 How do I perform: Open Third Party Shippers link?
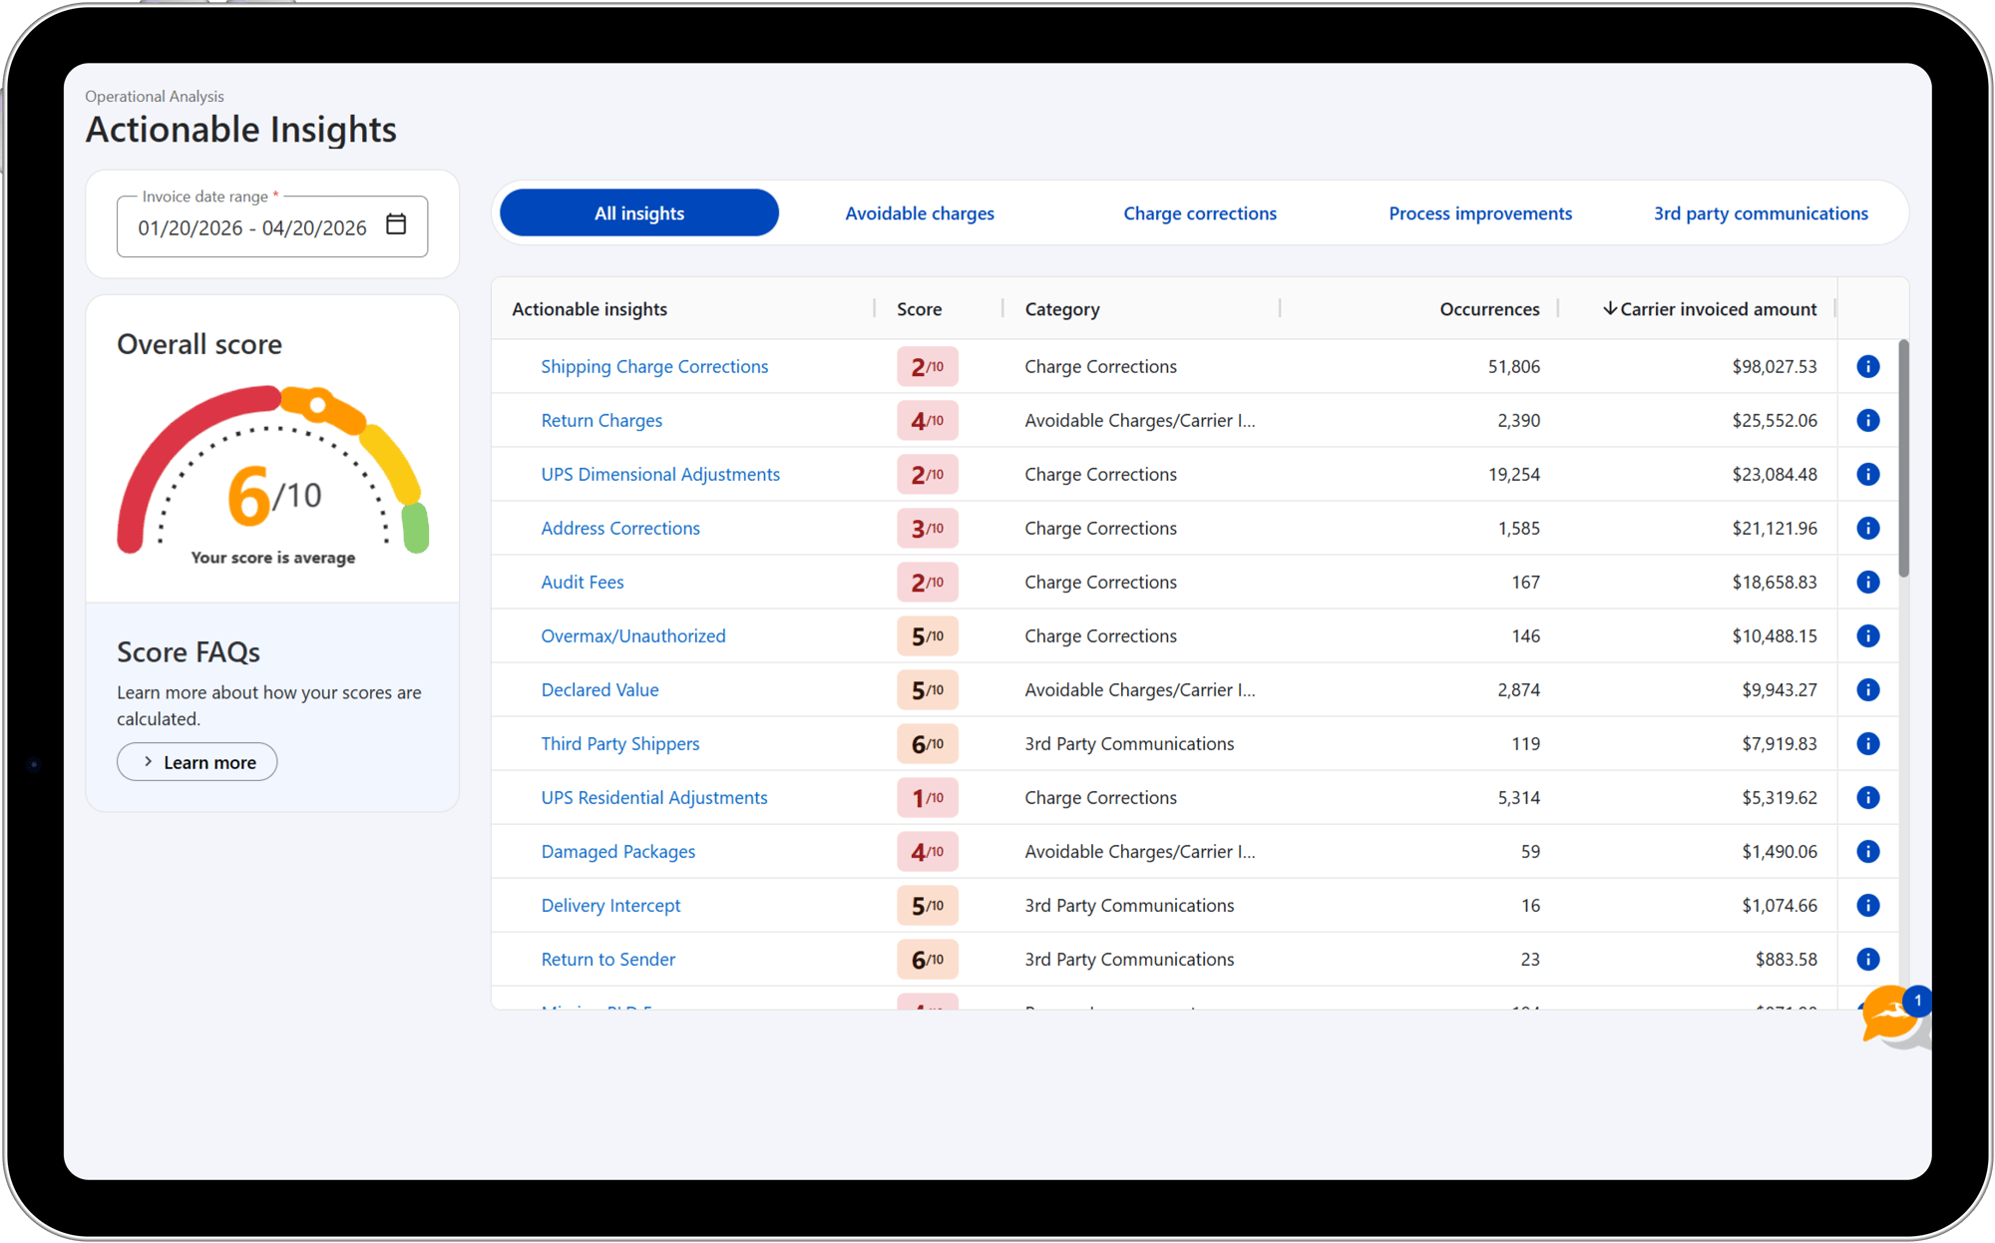620,743
